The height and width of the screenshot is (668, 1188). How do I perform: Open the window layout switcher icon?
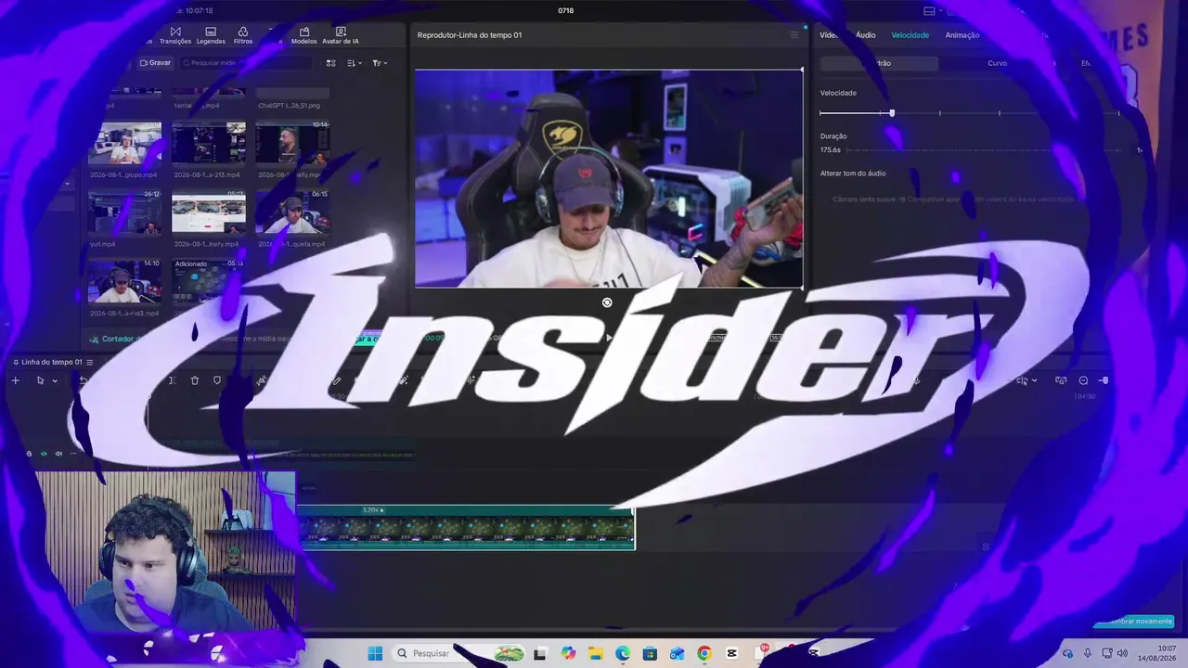coord(929,11)
